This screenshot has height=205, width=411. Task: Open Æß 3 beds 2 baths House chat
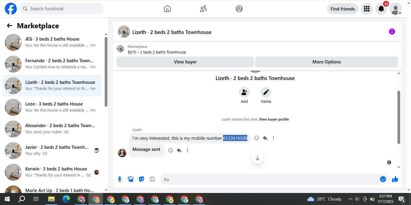(52, 42)
